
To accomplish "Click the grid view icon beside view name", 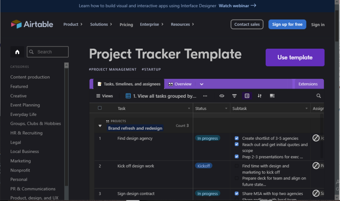I will click(x=128, y=96).
